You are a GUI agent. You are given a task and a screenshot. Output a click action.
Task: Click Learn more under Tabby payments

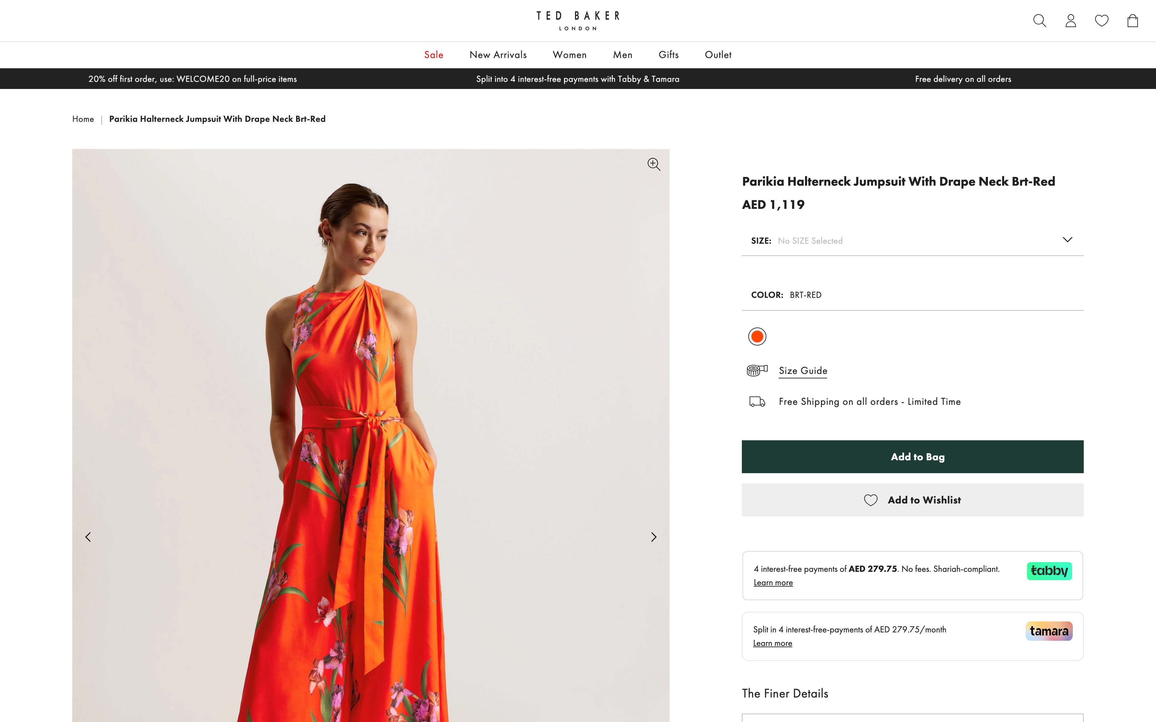[772, 582]
